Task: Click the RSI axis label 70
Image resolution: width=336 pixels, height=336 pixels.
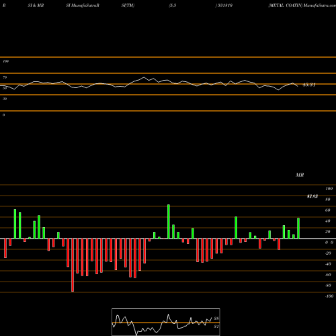Action: (5, 77)
